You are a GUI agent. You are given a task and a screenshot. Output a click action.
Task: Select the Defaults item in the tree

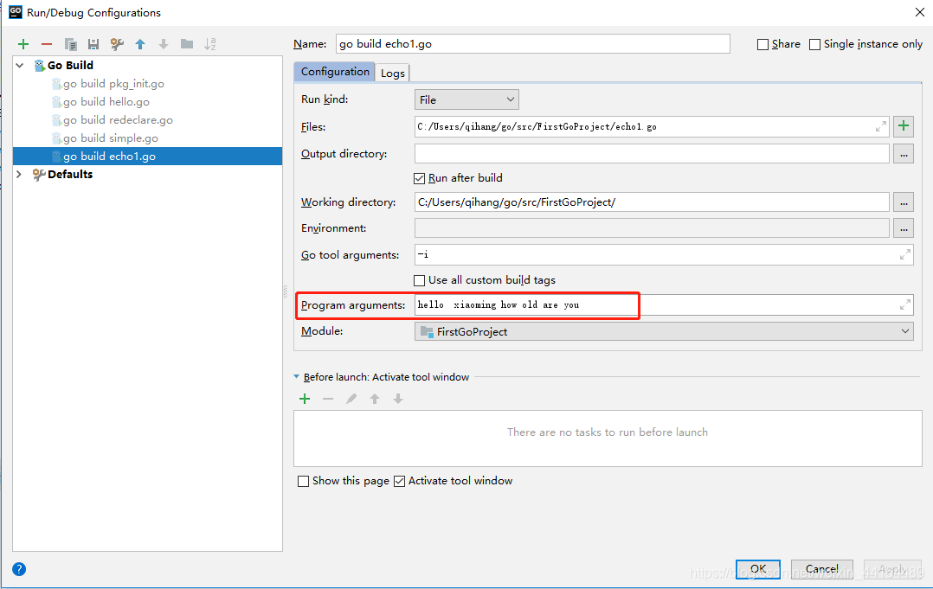pos(70,174)
